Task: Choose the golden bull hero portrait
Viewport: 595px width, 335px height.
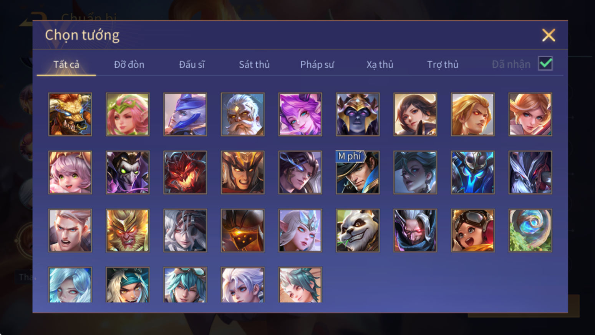Action: [70, 114]
